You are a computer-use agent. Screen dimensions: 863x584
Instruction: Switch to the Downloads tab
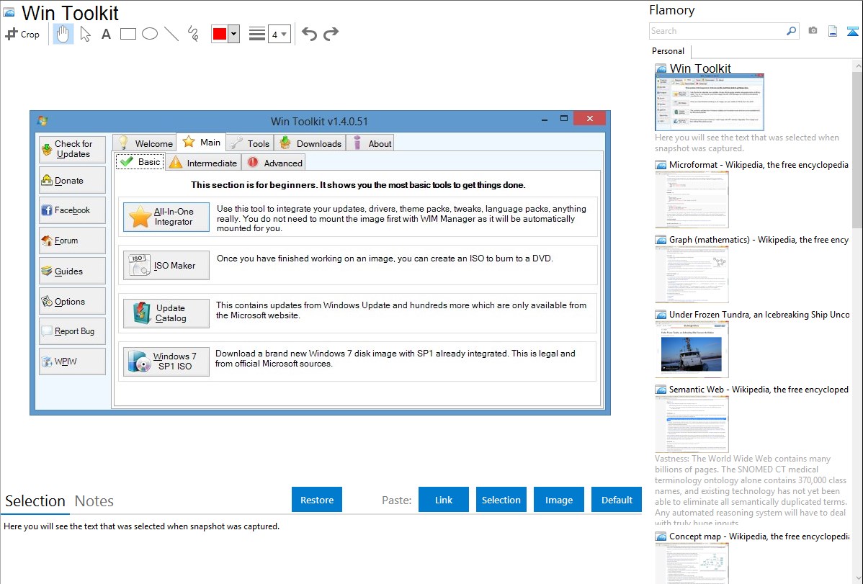coord(310,143)
